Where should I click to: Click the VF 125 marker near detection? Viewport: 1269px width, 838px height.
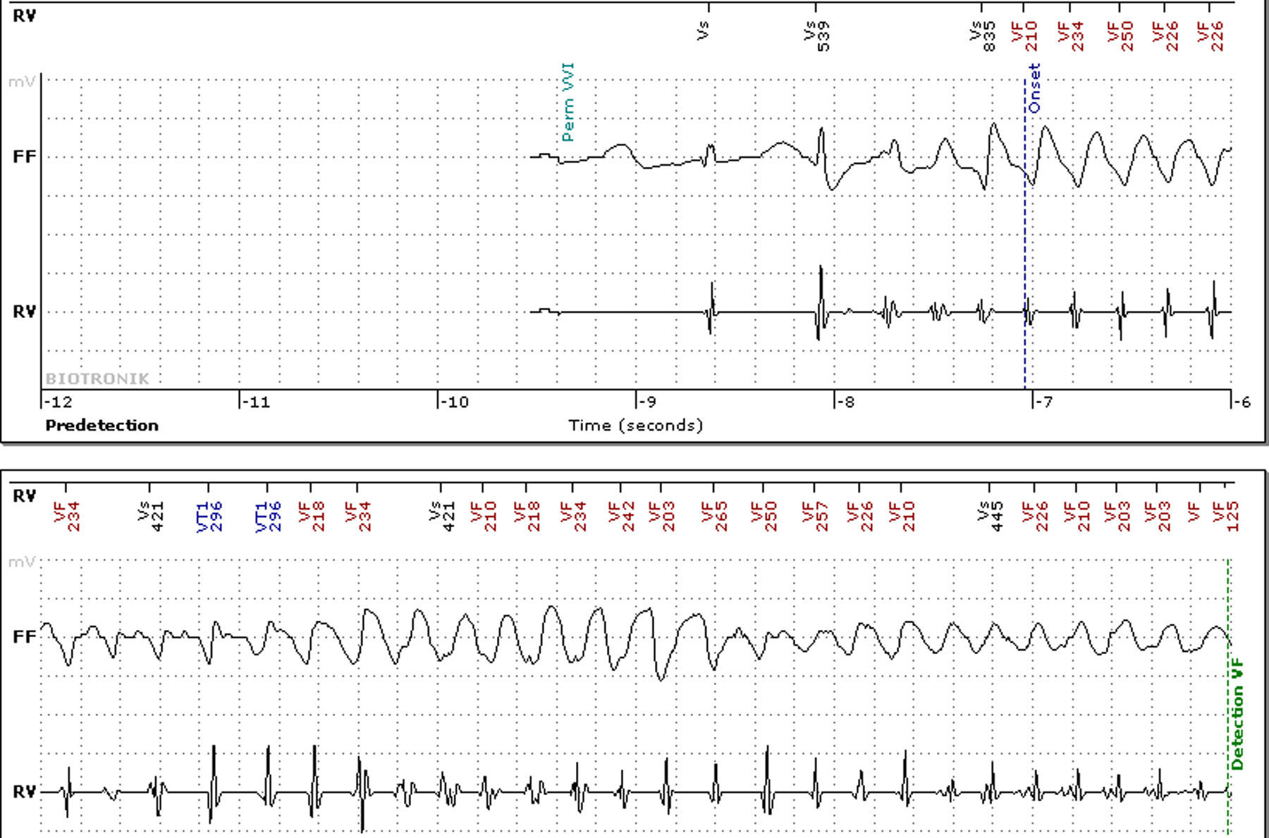point(1227,515)
